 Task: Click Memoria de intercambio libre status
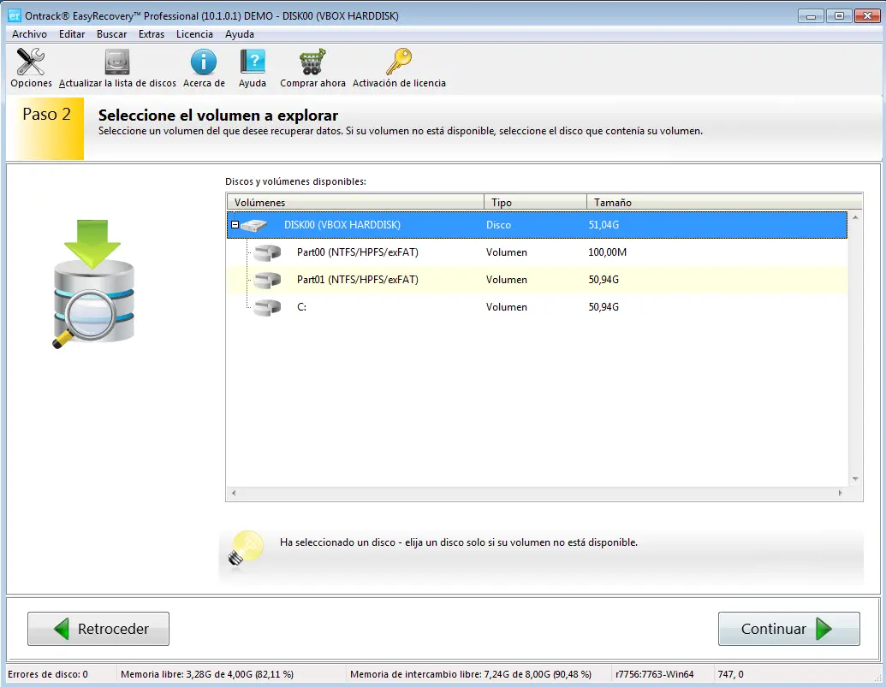point(471,674)
